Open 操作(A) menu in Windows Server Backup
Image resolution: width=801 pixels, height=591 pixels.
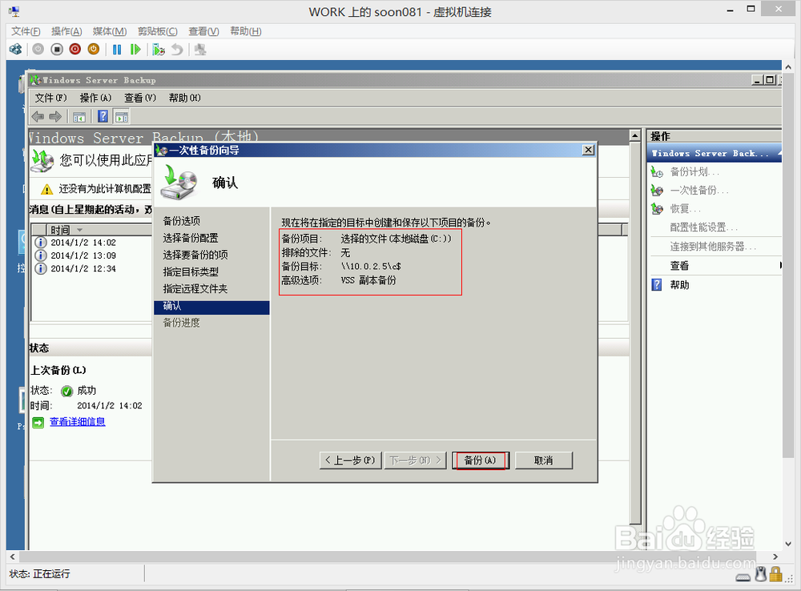(x=95, y=98)
